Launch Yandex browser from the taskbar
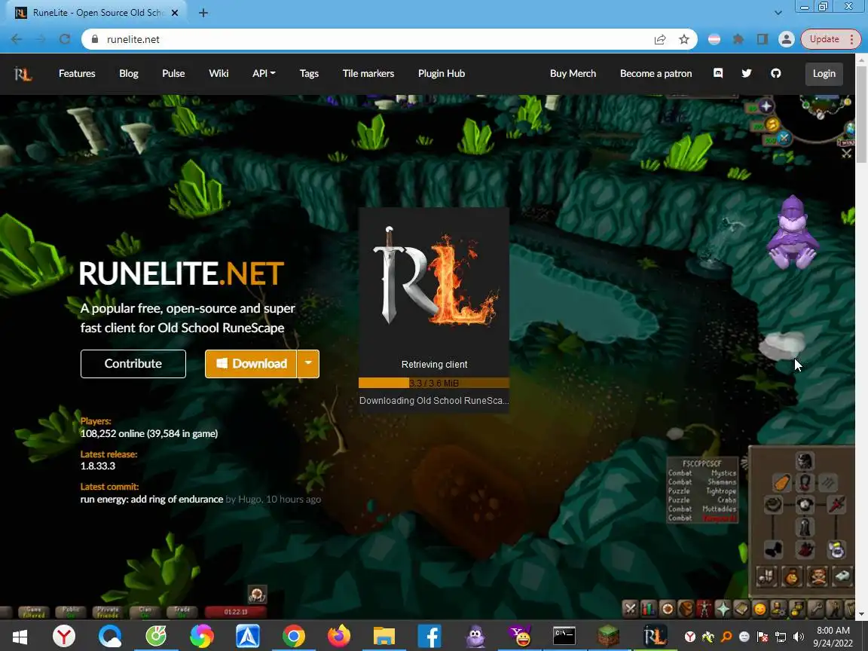The image size is (868, 651). [x=64, y=636]
